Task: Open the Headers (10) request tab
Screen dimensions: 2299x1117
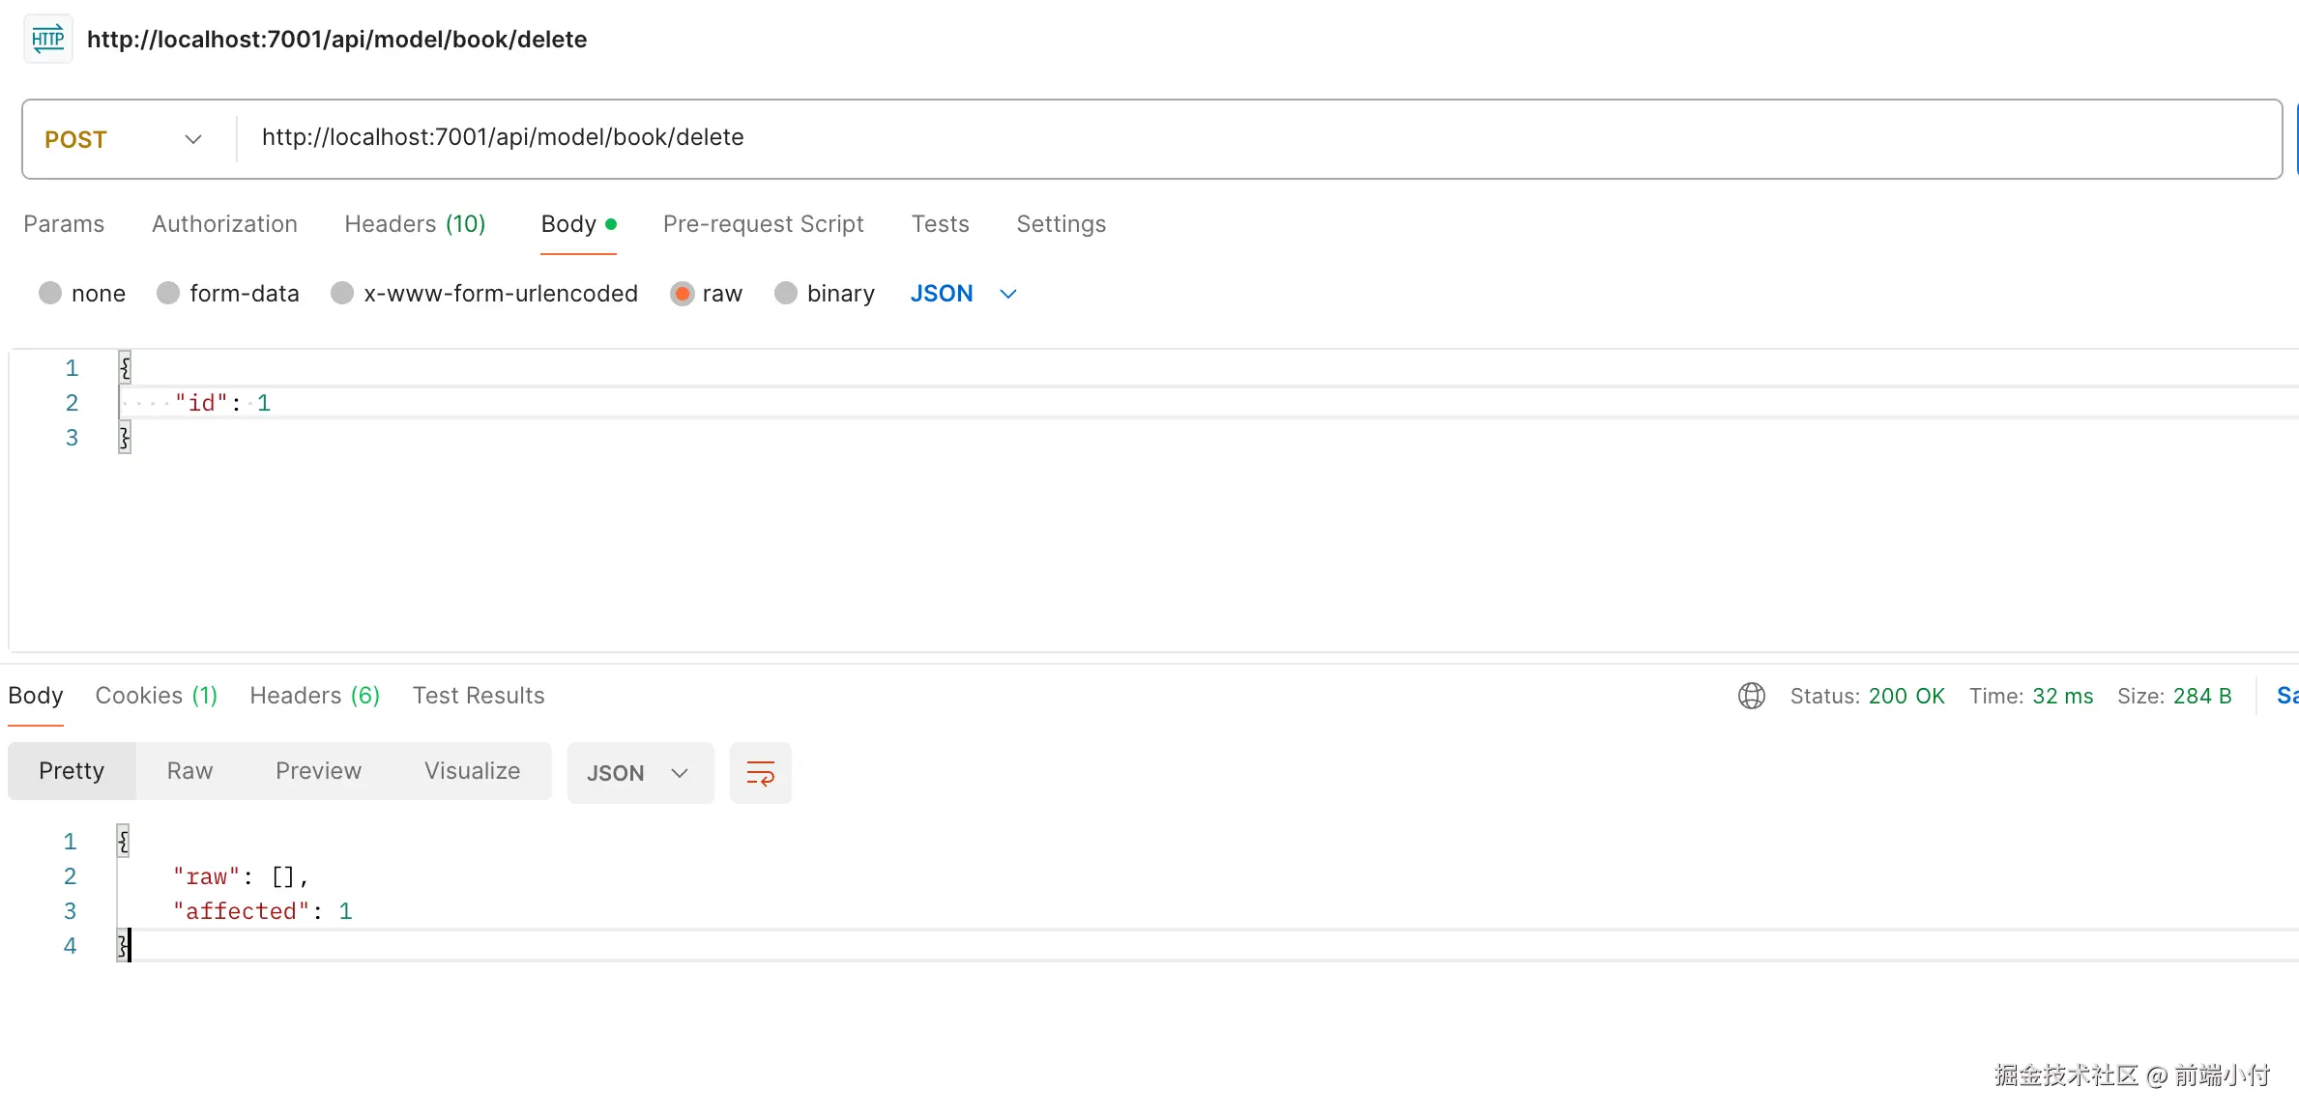Action: pyautogui.click(x=415, y=224)
